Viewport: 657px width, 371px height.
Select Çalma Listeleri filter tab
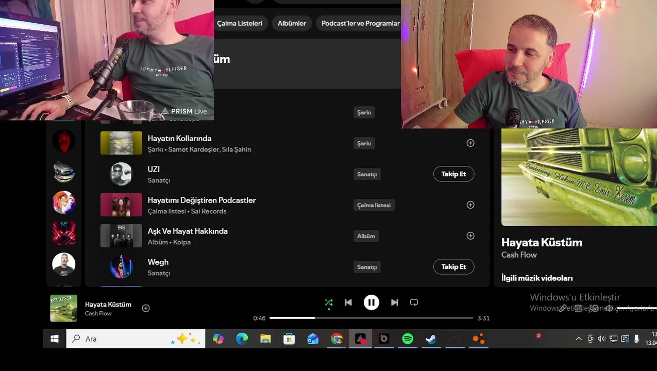pyautogui.click(x=240, y=23)
